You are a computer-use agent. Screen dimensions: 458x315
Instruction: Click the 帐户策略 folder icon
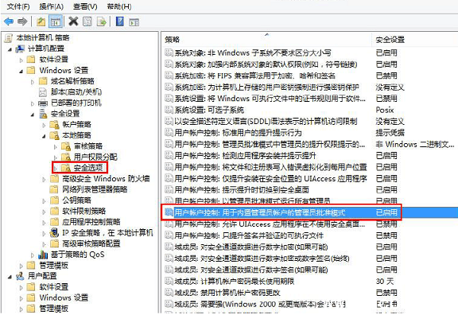(x=54, y=124)
